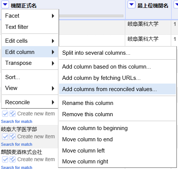Tick single-cell create new item checkbox above 岐阜大学医学部

(5, 114)
